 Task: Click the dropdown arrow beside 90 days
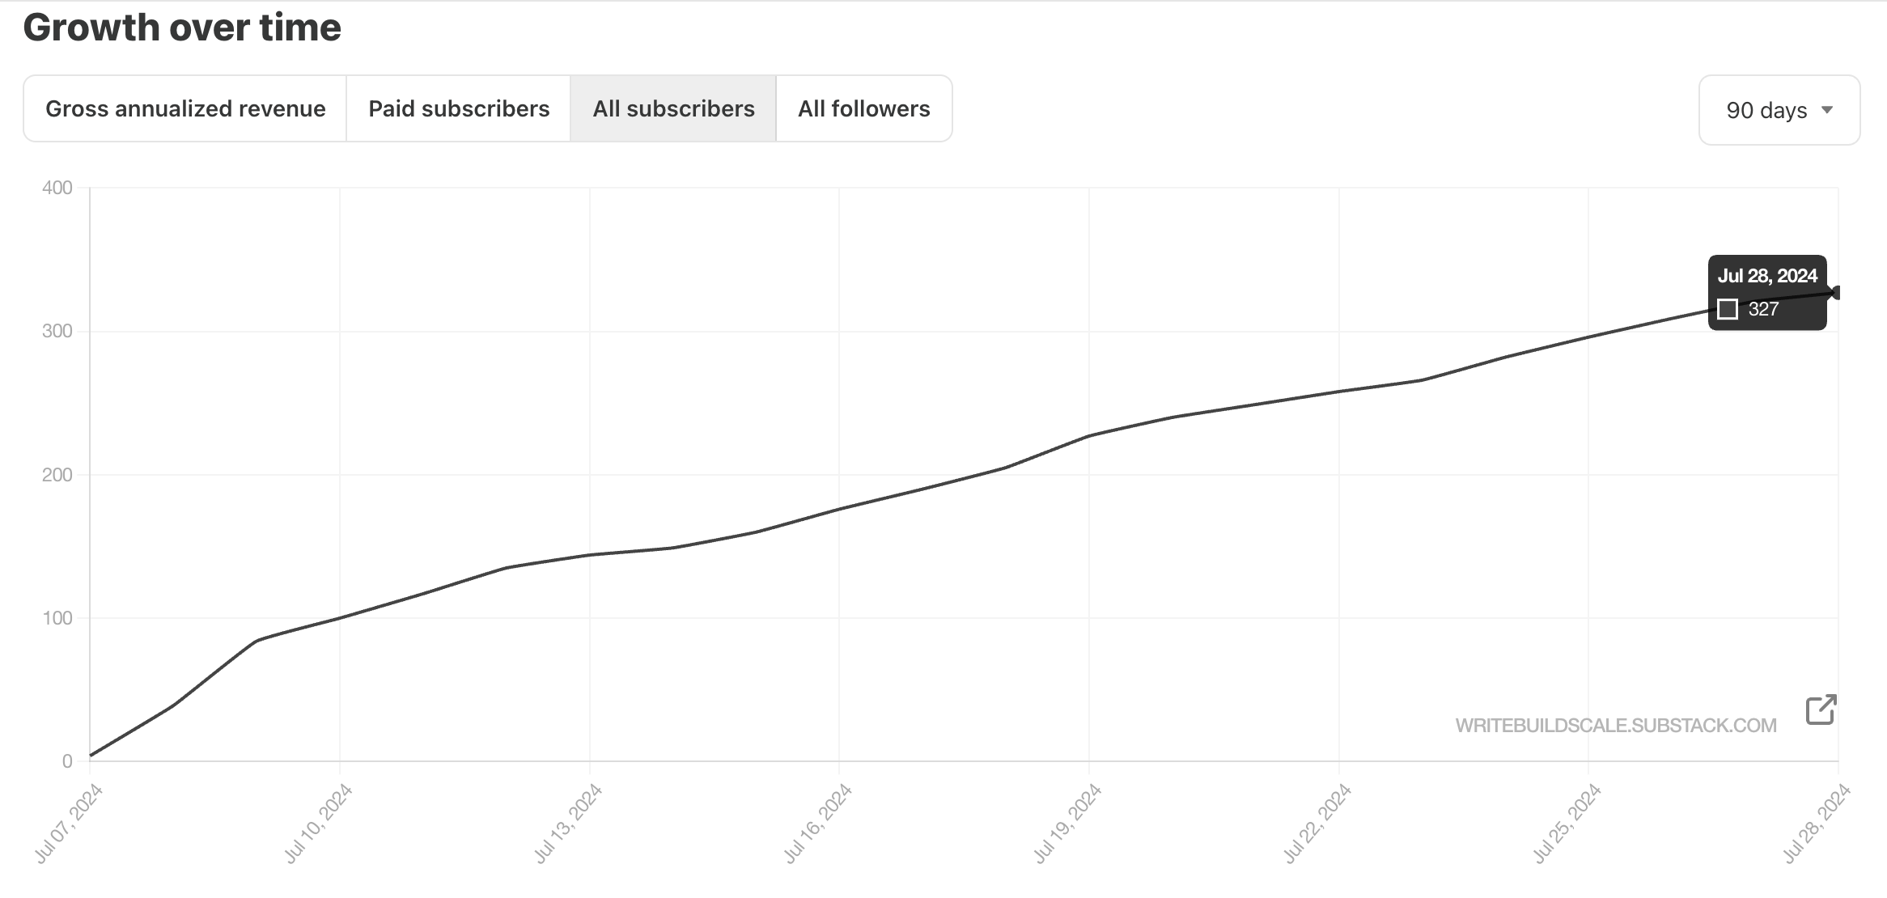click(x=1827, y=110)
